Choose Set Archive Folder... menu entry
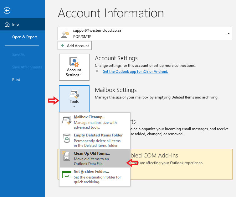This screenshot has height=197, width=236. click(x=95, y=177)
